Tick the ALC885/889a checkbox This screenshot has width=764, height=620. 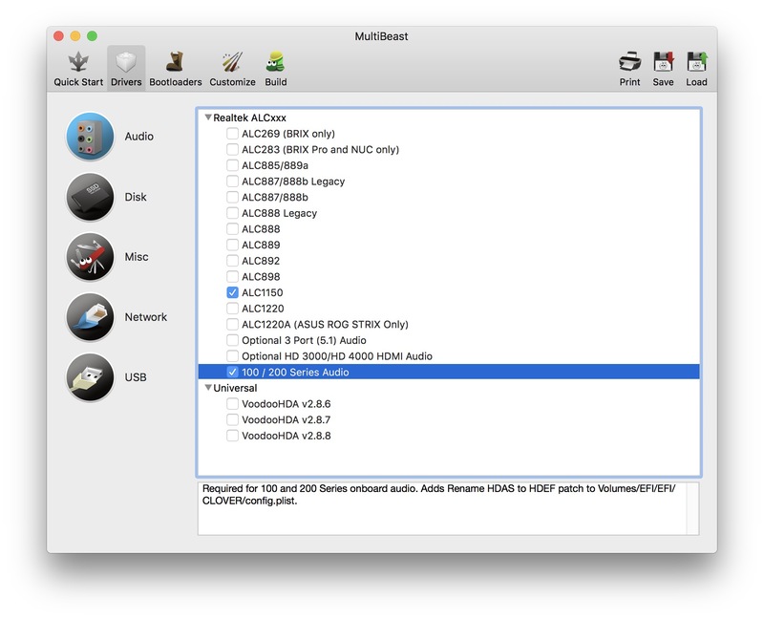232,165
